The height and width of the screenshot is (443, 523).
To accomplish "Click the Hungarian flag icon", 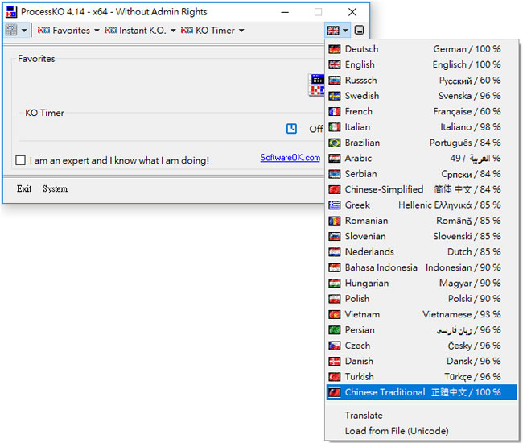I will click(334, 283).
